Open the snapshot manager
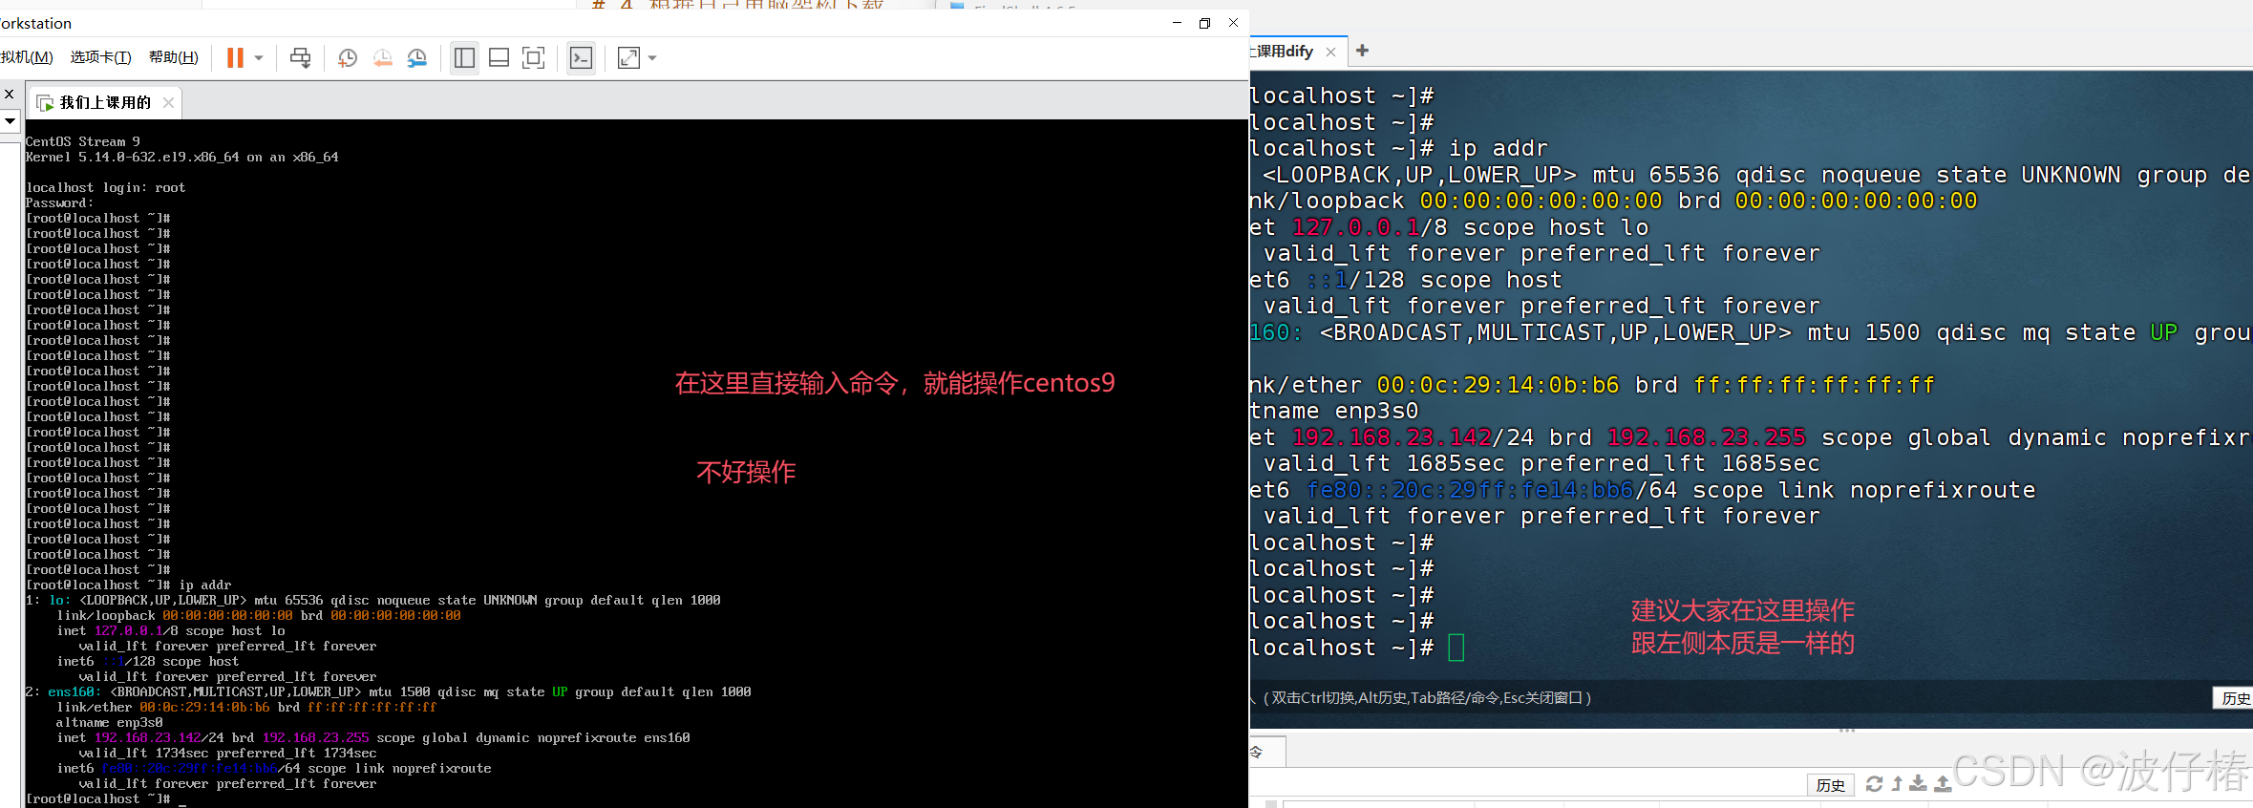The image size is (2253, 808). (417, 58)
